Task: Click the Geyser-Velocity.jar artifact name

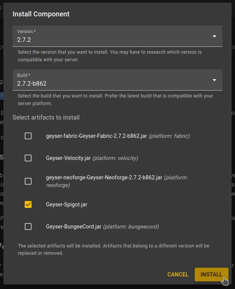Action: coord(68,158)
